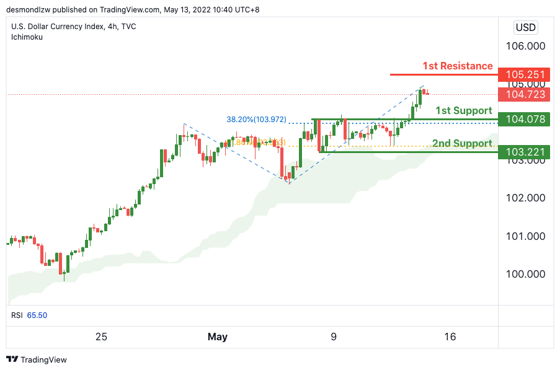Select the 1st Resistance text label
This screenshot has width=560, height=370.
[x=458, y=66]
